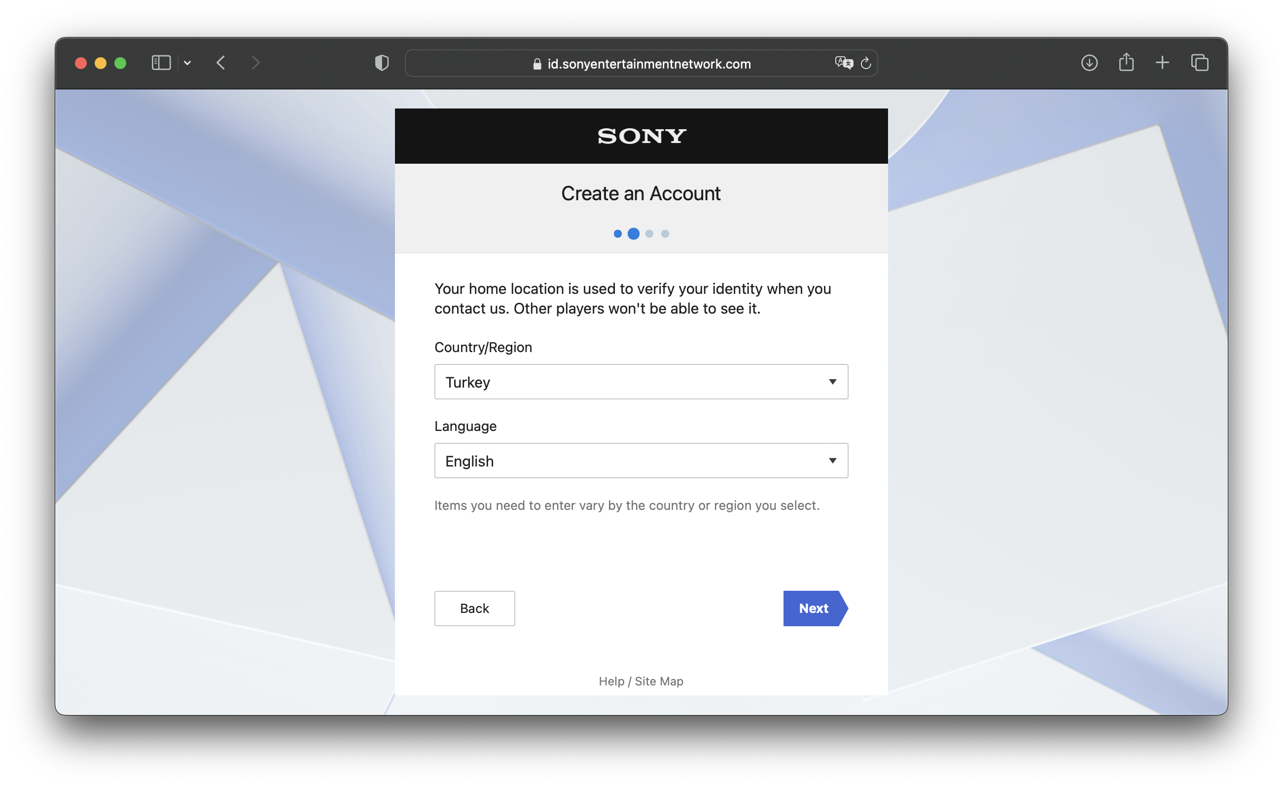This screenshot has width=1283, height=788.
Task: Reload the page with the refresh icon
Action: click(865, 63)
